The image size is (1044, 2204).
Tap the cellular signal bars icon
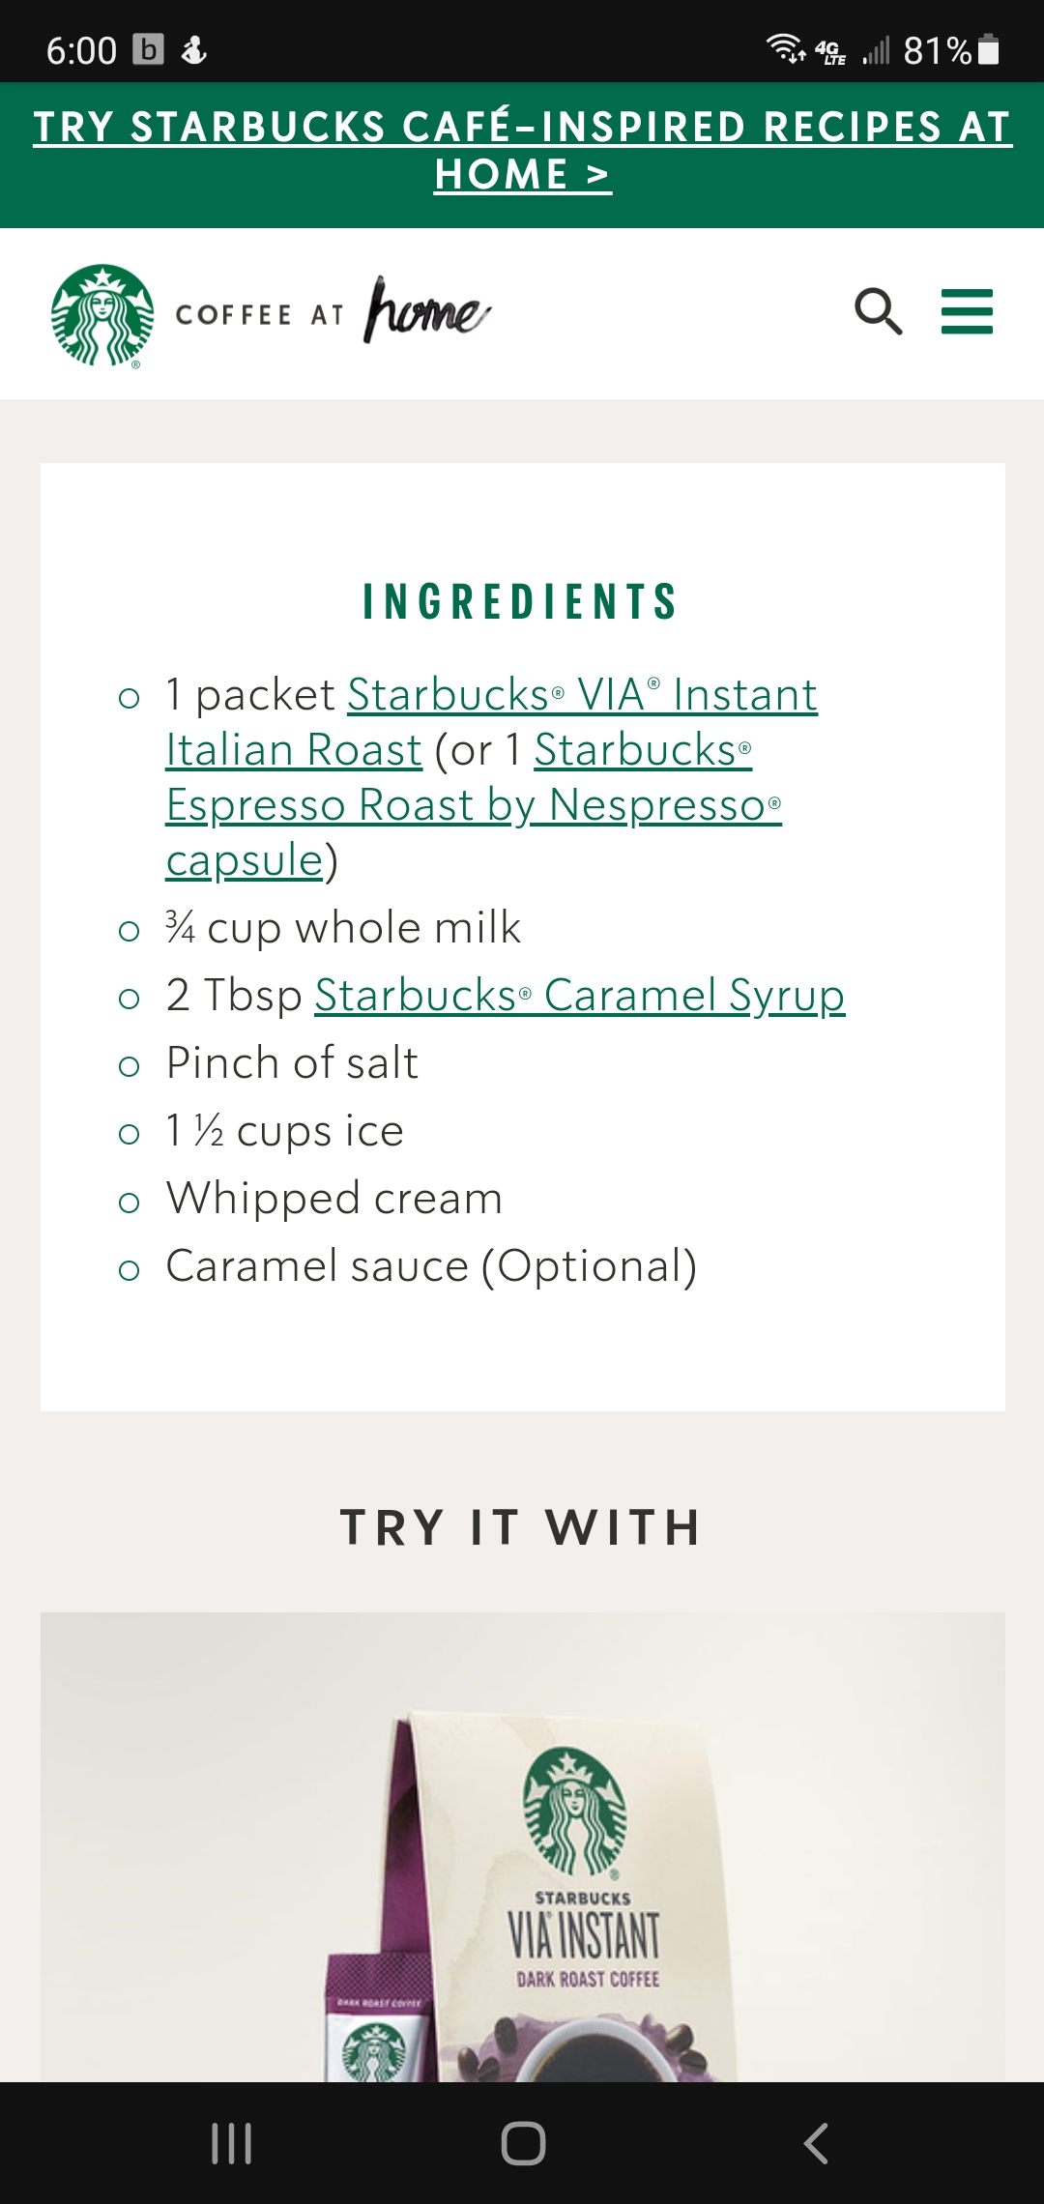pos(876,49)
